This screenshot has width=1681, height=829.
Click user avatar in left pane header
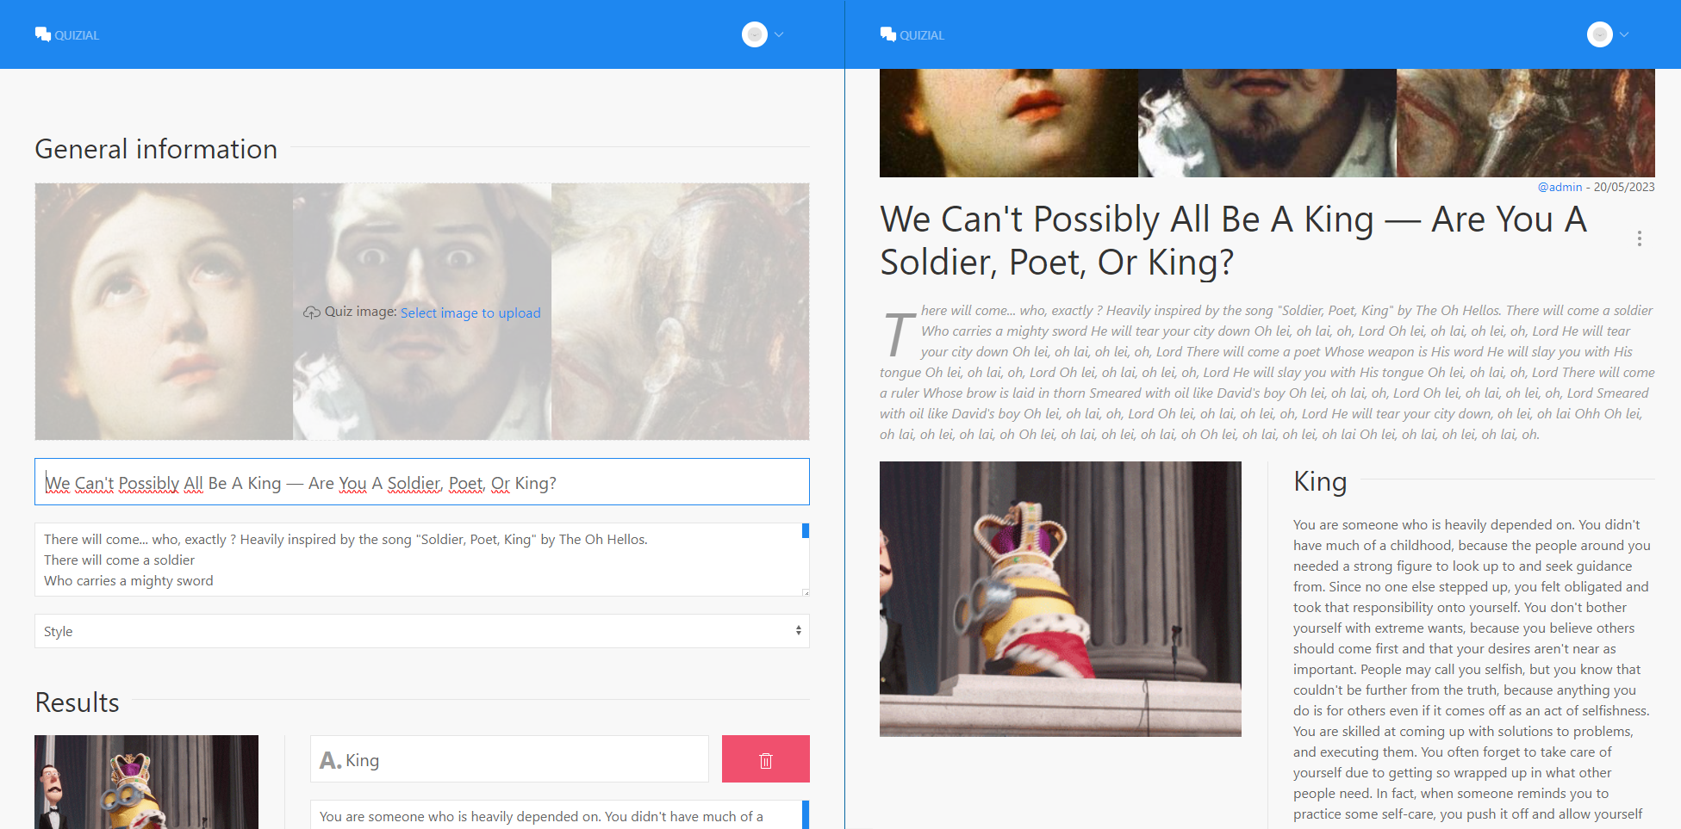coord(755,34)
